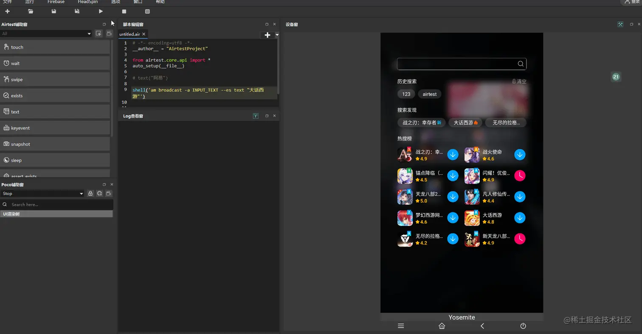Open the dropdown arrow beside the editor plus button
Image resolution: width=642 pixels, height=334 pixels.
point(277,34)
